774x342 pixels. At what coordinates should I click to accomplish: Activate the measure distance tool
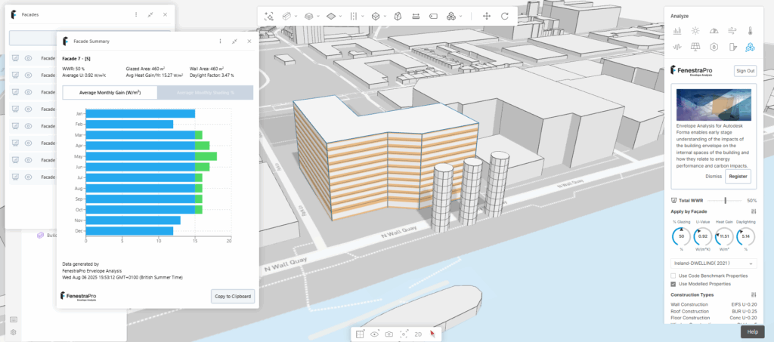(416, 17)
